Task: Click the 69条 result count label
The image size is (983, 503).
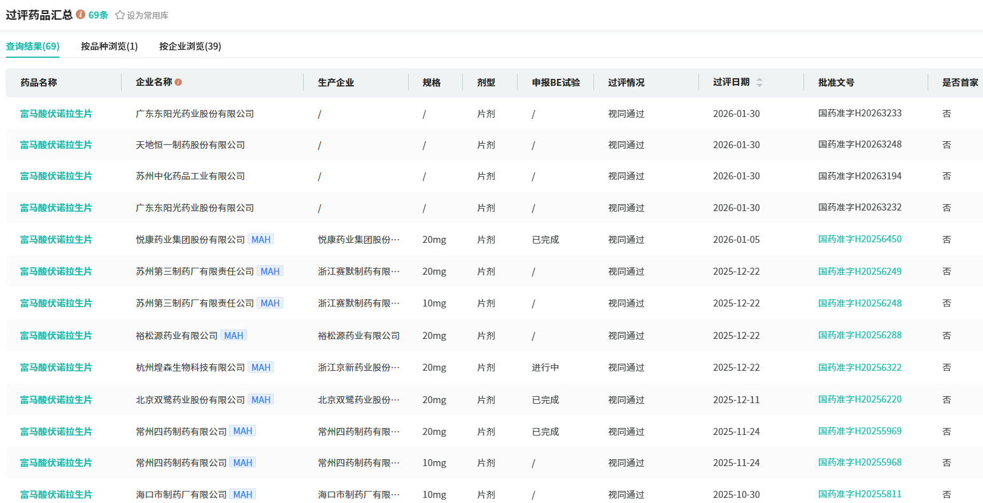Action: pyautogui.click(x=98, y=15)
